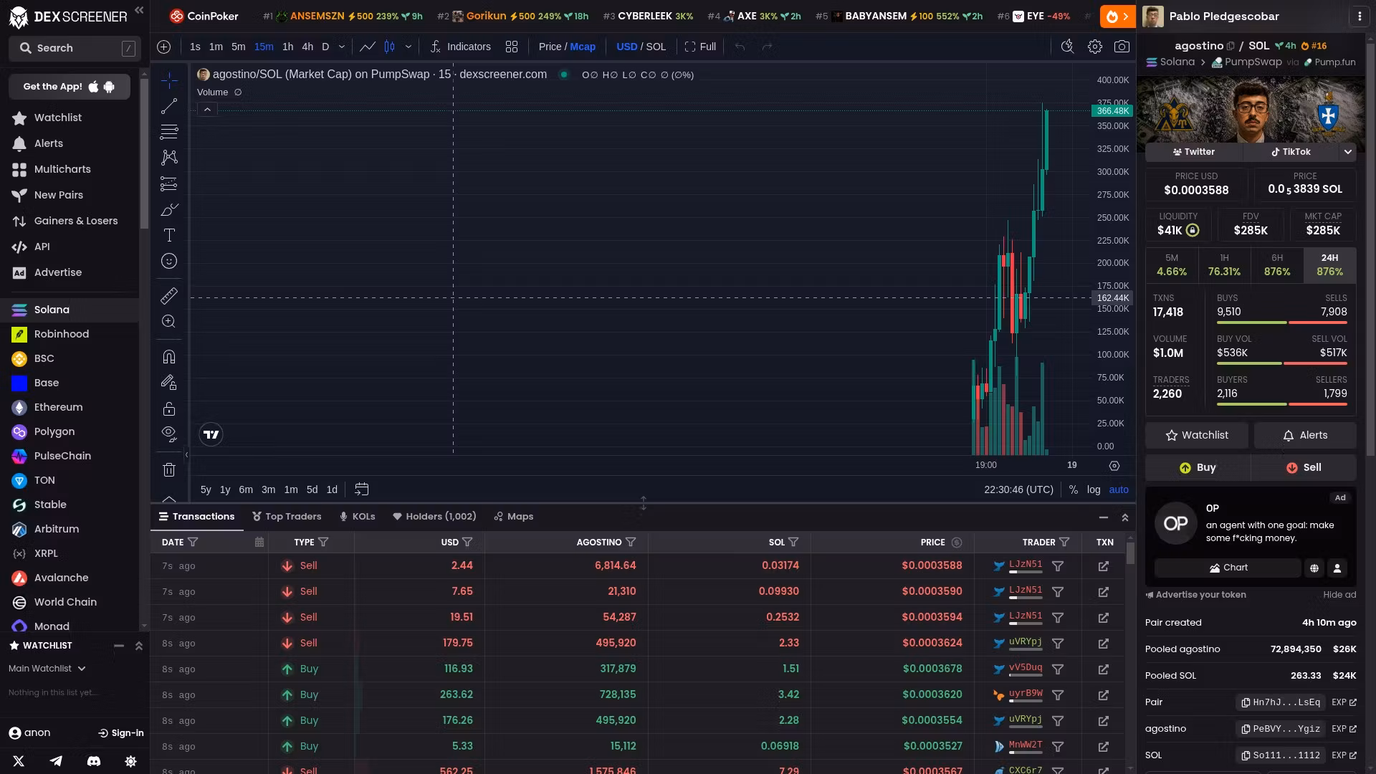Viewport: 1376px width, 774px height.
Task: Expand the social links chevron next to TikTok
Action: (x=1347, y=152)
